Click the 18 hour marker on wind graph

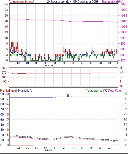(x=91, y=63)
